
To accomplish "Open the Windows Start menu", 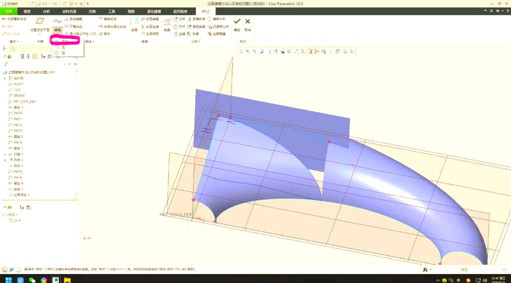I will click(x=9, y=280).
